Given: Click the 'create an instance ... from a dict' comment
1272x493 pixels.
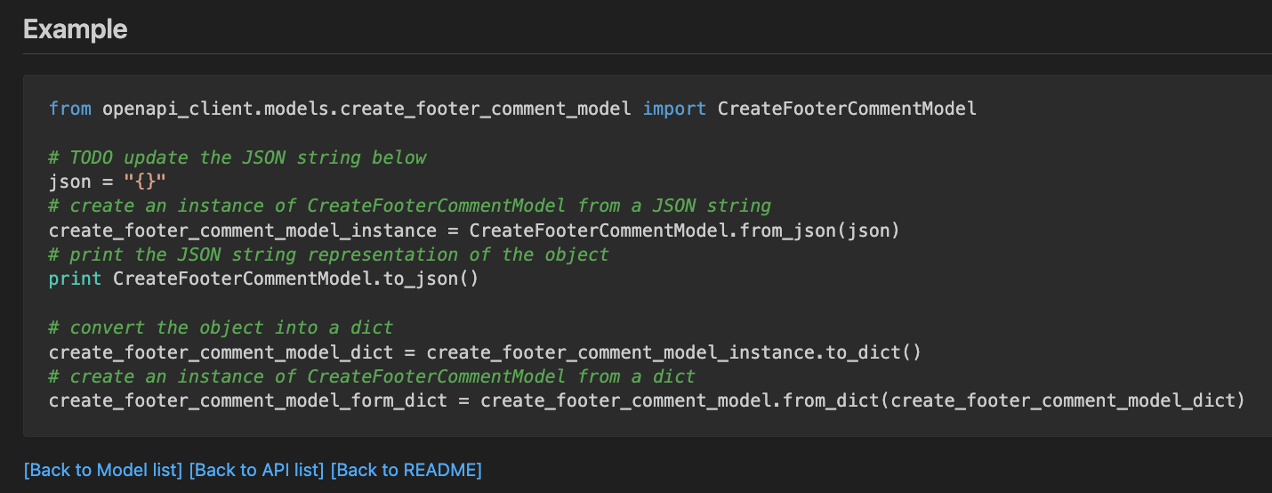Looking at the screenshot, I should [x=372, y=376].
